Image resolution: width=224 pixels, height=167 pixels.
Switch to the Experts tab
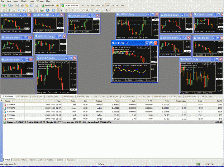(60, 160)
